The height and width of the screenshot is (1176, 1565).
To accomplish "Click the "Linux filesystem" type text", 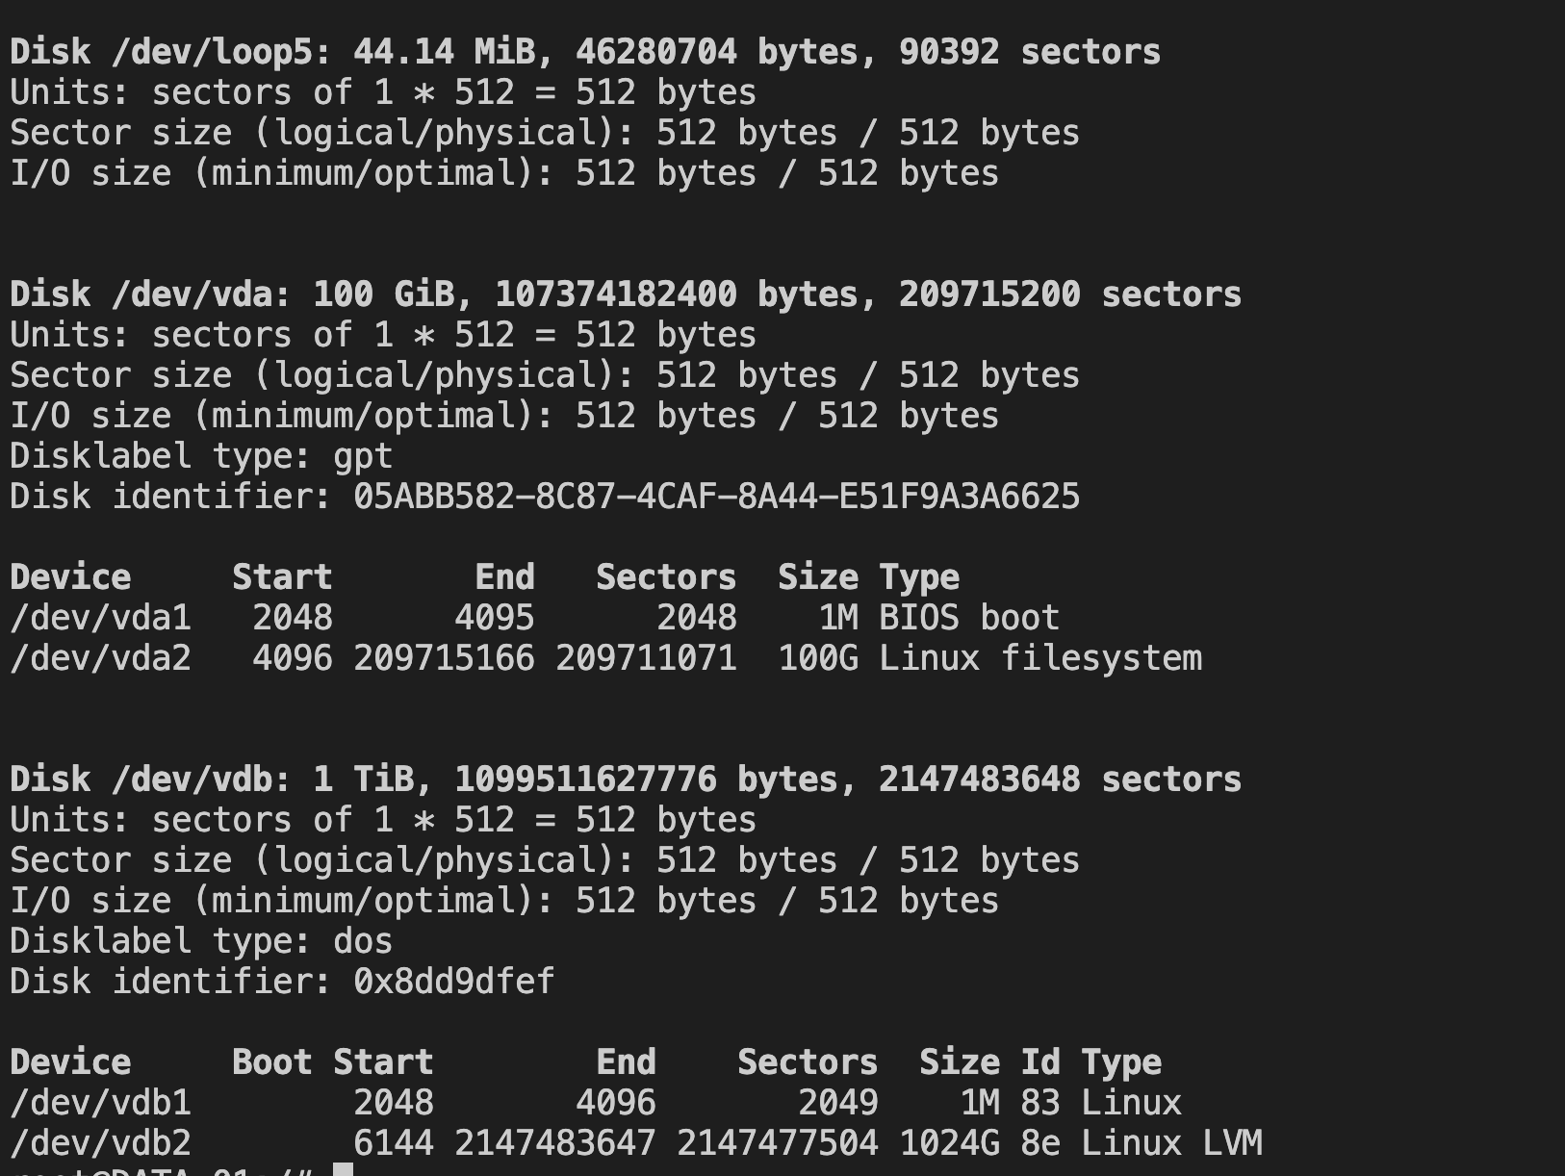I will tap(1040, 658).
